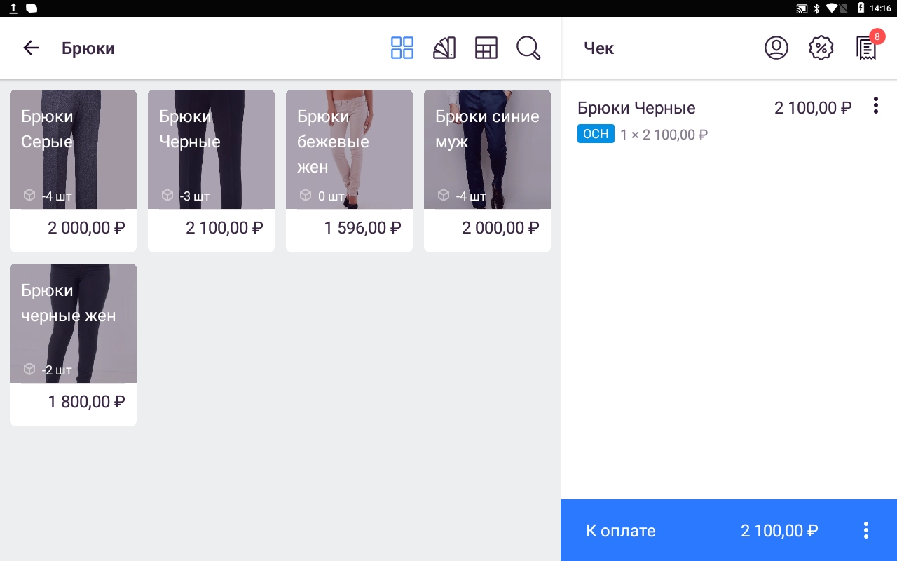The image size is (897, 561).
Task: Go back using the arrow icon
Action: point(31,48)
